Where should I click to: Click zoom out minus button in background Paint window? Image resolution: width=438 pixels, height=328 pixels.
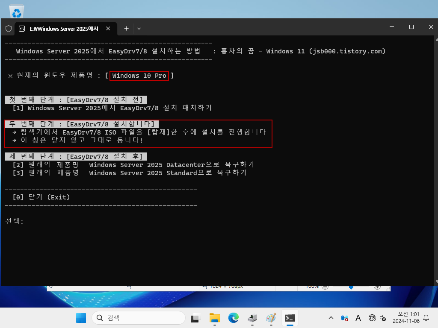click(325, 287)
